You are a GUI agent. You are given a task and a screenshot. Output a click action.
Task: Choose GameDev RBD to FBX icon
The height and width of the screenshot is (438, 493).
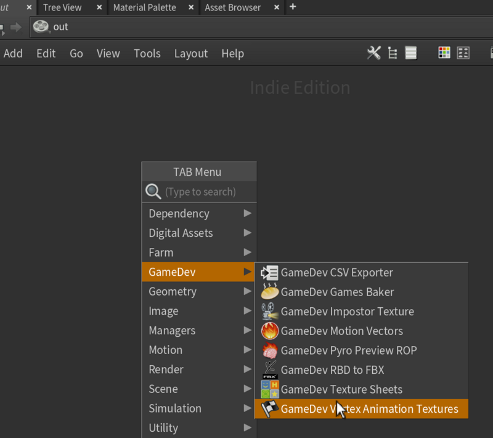(270, 370)
